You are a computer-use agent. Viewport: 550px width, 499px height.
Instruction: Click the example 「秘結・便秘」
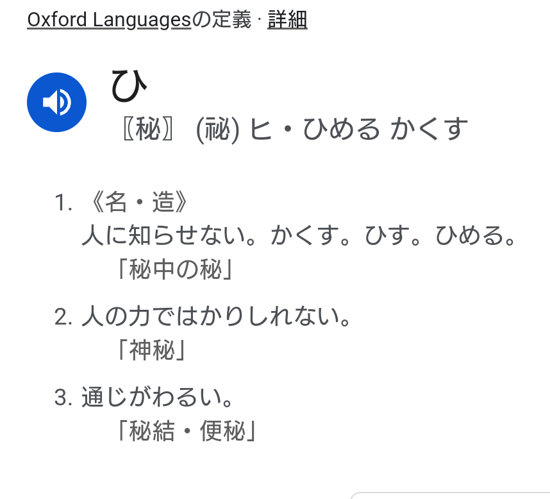187,431
